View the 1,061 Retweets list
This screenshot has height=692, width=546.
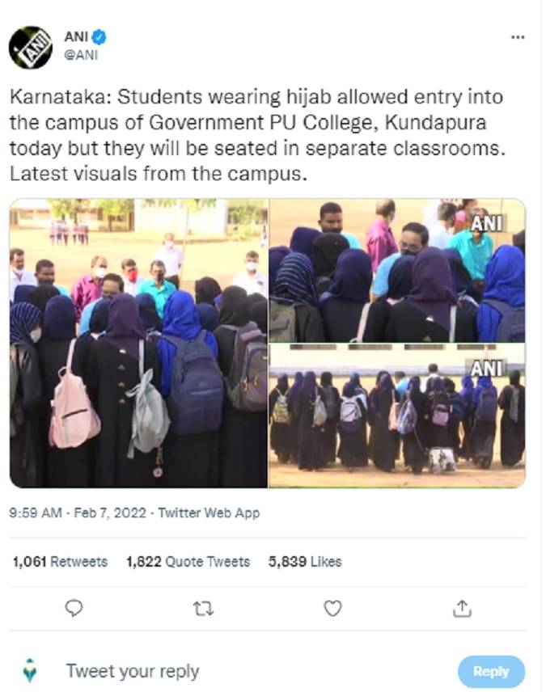pyautogui.click(x=60, y=562)
